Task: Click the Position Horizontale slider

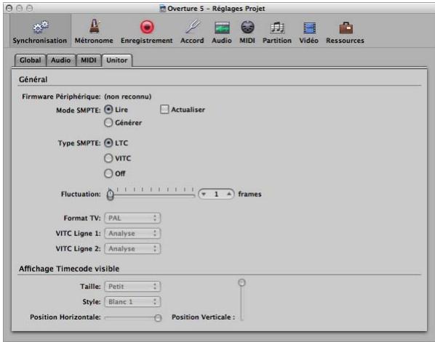Action: [x=133, y=317]
